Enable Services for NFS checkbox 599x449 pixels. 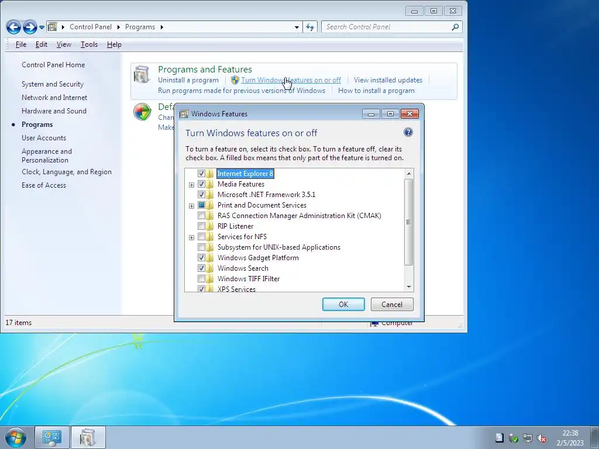click(x=201, y=237)
